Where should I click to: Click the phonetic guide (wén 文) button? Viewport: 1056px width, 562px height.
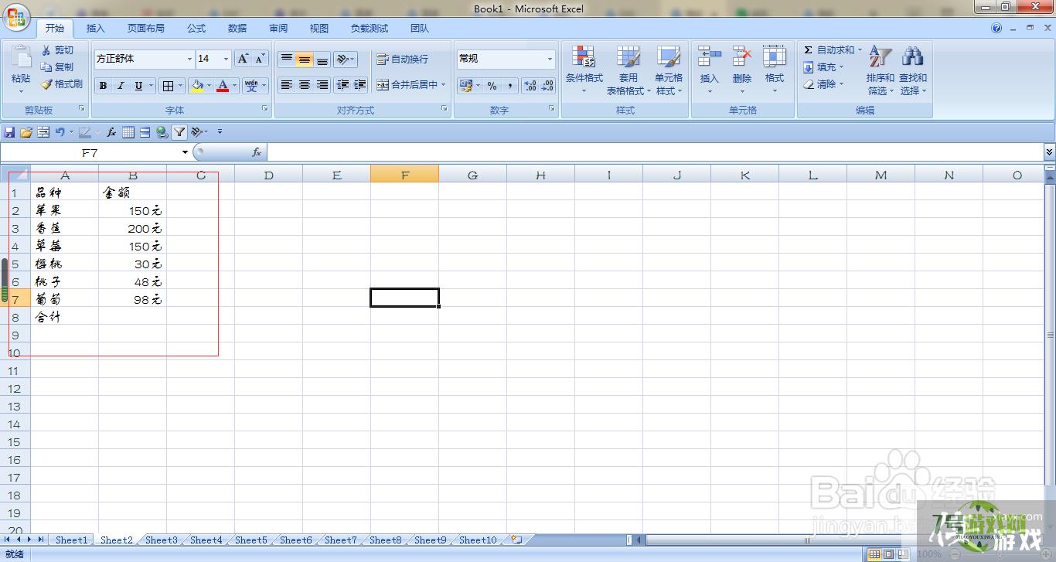click(251, 86)
